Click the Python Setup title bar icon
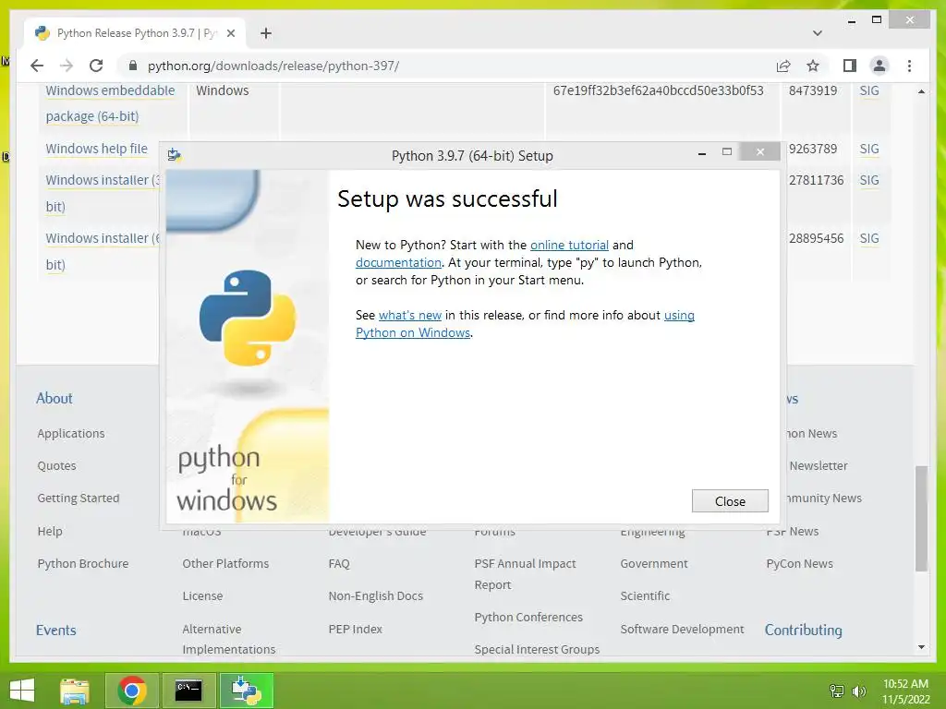Screen dimensions: 946x709 [175, 155]
